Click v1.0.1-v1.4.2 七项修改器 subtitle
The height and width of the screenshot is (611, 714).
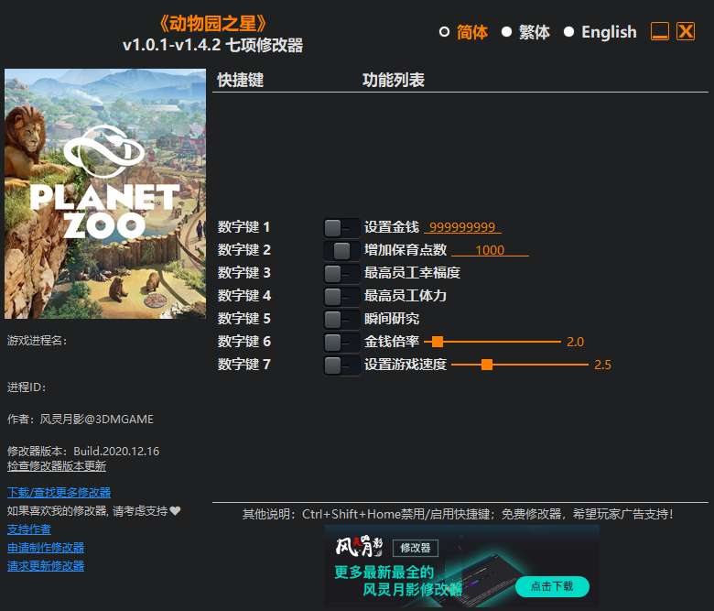point(212,45)
